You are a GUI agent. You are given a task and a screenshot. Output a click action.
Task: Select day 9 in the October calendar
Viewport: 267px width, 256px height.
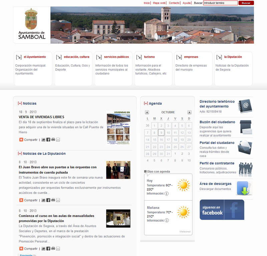coord(161,133)
